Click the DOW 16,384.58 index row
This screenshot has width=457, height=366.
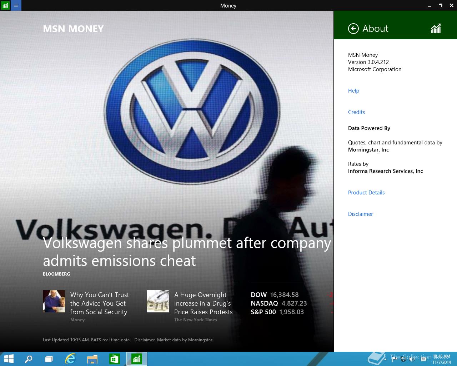pyautogui.click(x=275, y=295)
